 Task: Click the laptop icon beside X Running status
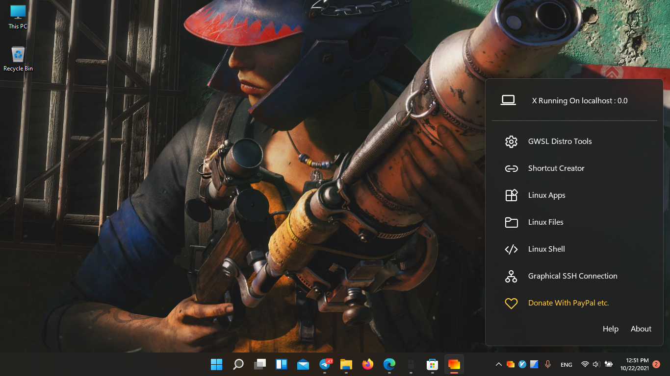[508, 100]
